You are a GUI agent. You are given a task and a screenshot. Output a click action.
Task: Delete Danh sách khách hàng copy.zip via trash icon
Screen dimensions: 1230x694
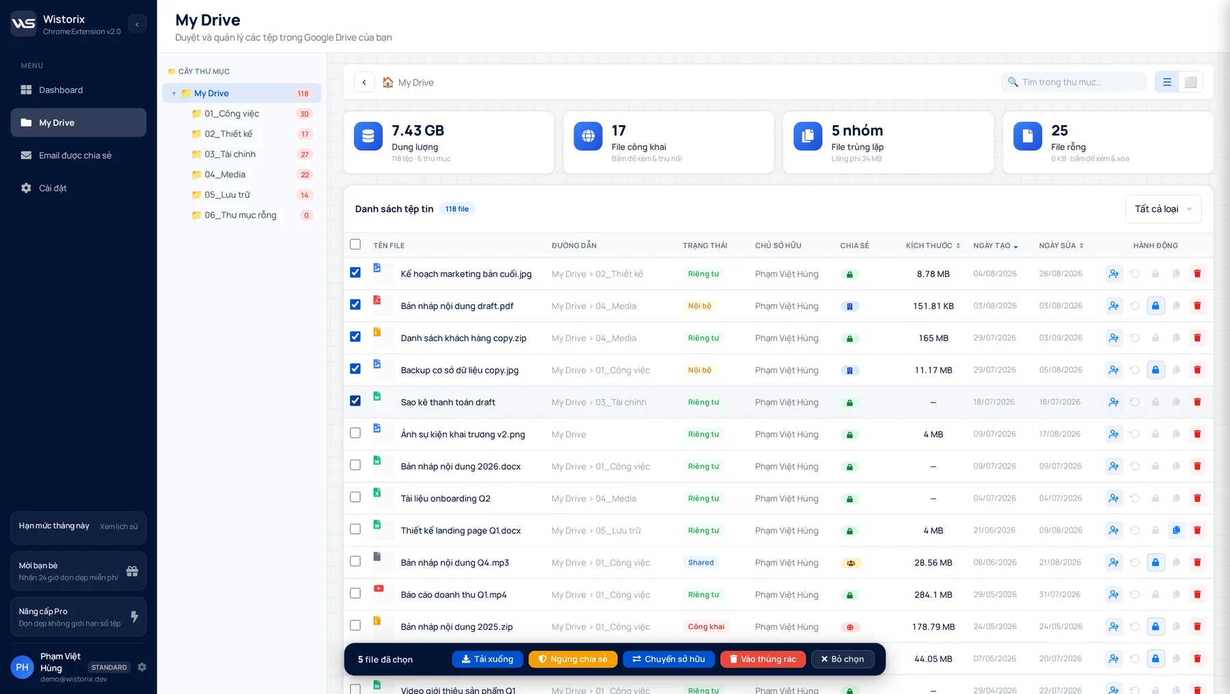tap(1197, 338)
